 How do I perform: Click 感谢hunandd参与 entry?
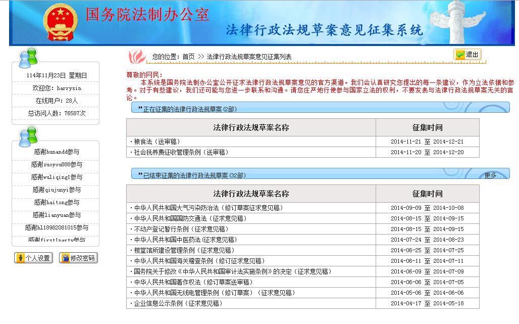click(57, 152)
